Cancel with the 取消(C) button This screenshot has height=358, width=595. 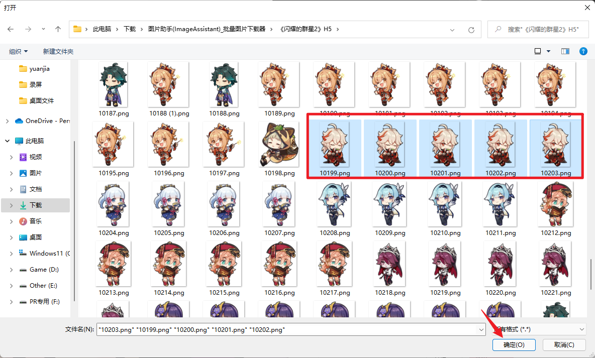coord(564,345)
